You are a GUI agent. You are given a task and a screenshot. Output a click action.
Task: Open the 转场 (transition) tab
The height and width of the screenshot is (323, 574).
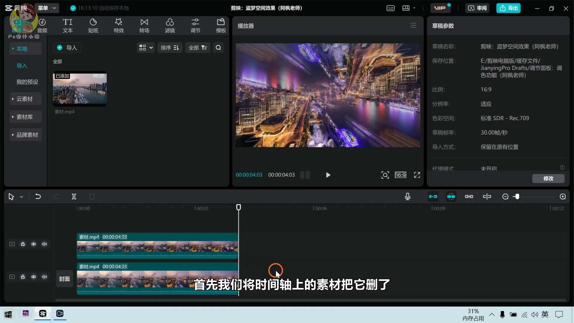pos(144,26)
